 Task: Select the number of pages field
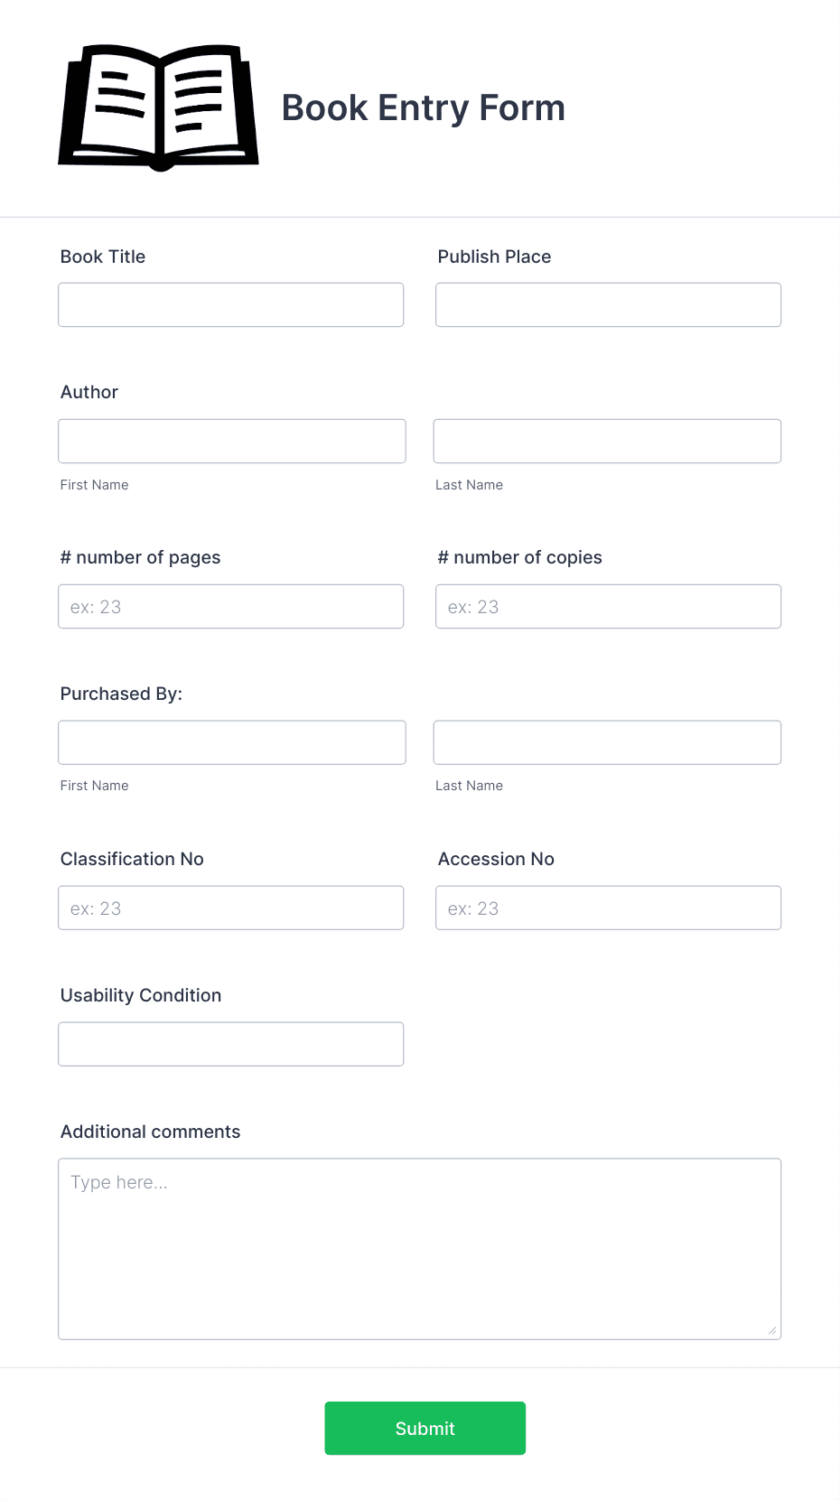click(230, 606)
